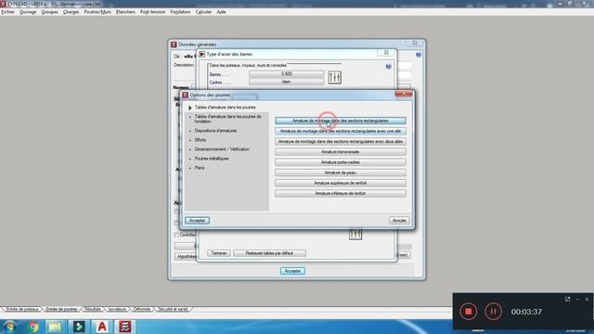594x334 pixels.
Task: Stop the screen recording
Action: [x=468, y=312]
